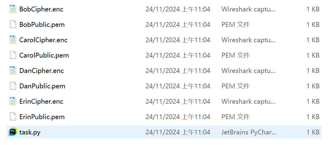Select the BobCipher.enc filename

pos(41,9)
